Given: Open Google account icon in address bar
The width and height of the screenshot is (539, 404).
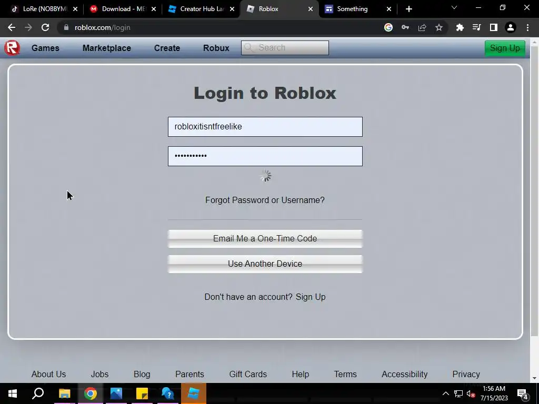Looking at the screenshot, I should 388,27.
